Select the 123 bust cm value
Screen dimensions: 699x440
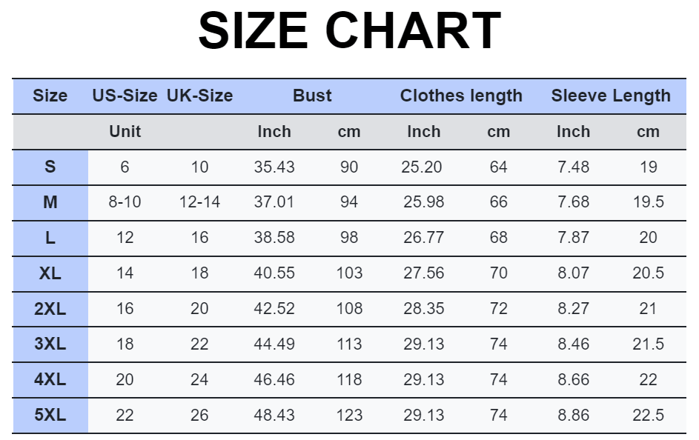point(349,415)
